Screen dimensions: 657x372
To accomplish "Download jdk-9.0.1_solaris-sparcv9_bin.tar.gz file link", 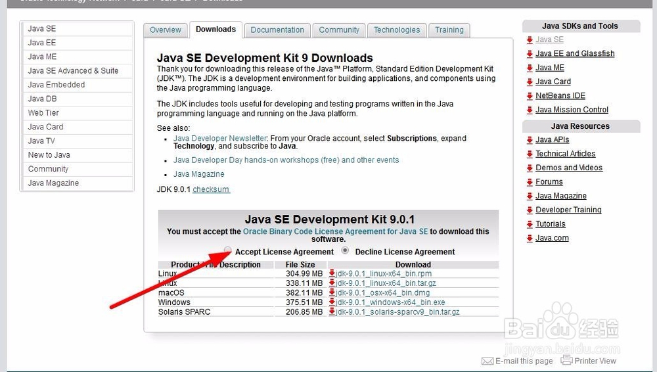I will tap(397, 312).
